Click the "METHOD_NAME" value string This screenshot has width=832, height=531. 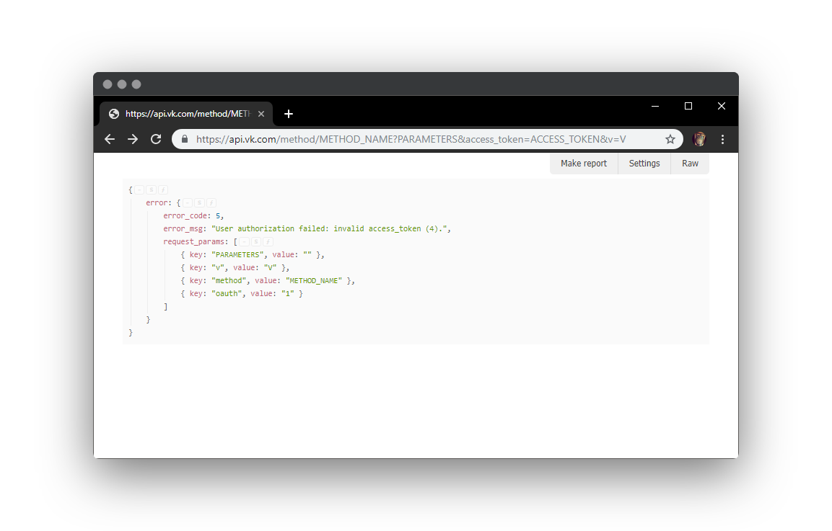(314, 280)
